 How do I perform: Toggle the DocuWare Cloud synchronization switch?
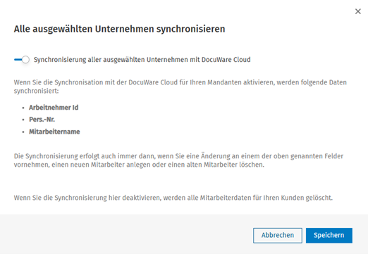(22, 60)
